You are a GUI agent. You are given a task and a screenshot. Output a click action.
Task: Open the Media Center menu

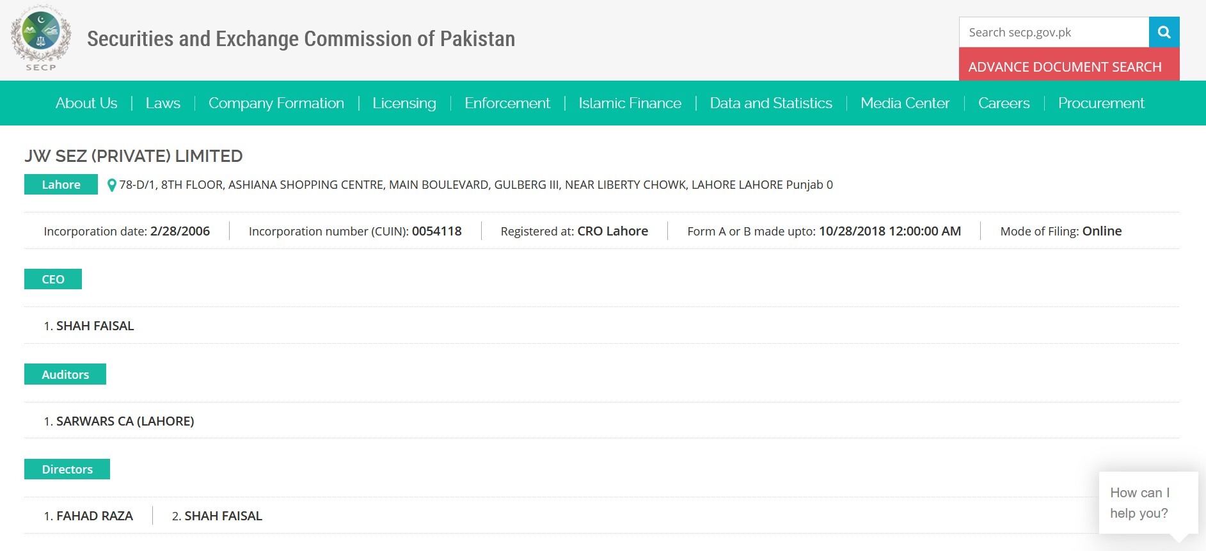coord(905,103)
